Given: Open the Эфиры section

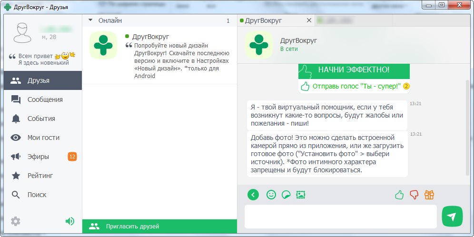Looking at the screenshot, I should click(43, 157).
